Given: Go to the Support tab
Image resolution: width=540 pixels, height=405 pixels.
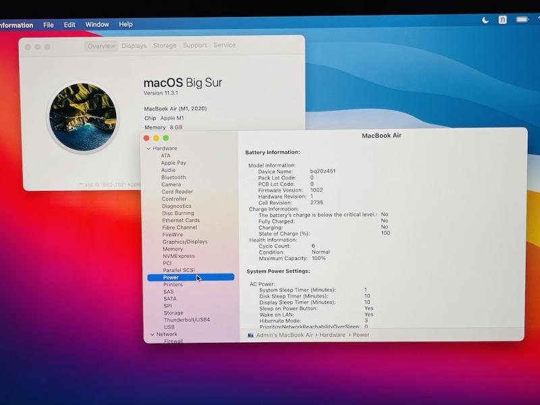Looking at the screenshot, I should pyautogui.click(x=195, y=45).
